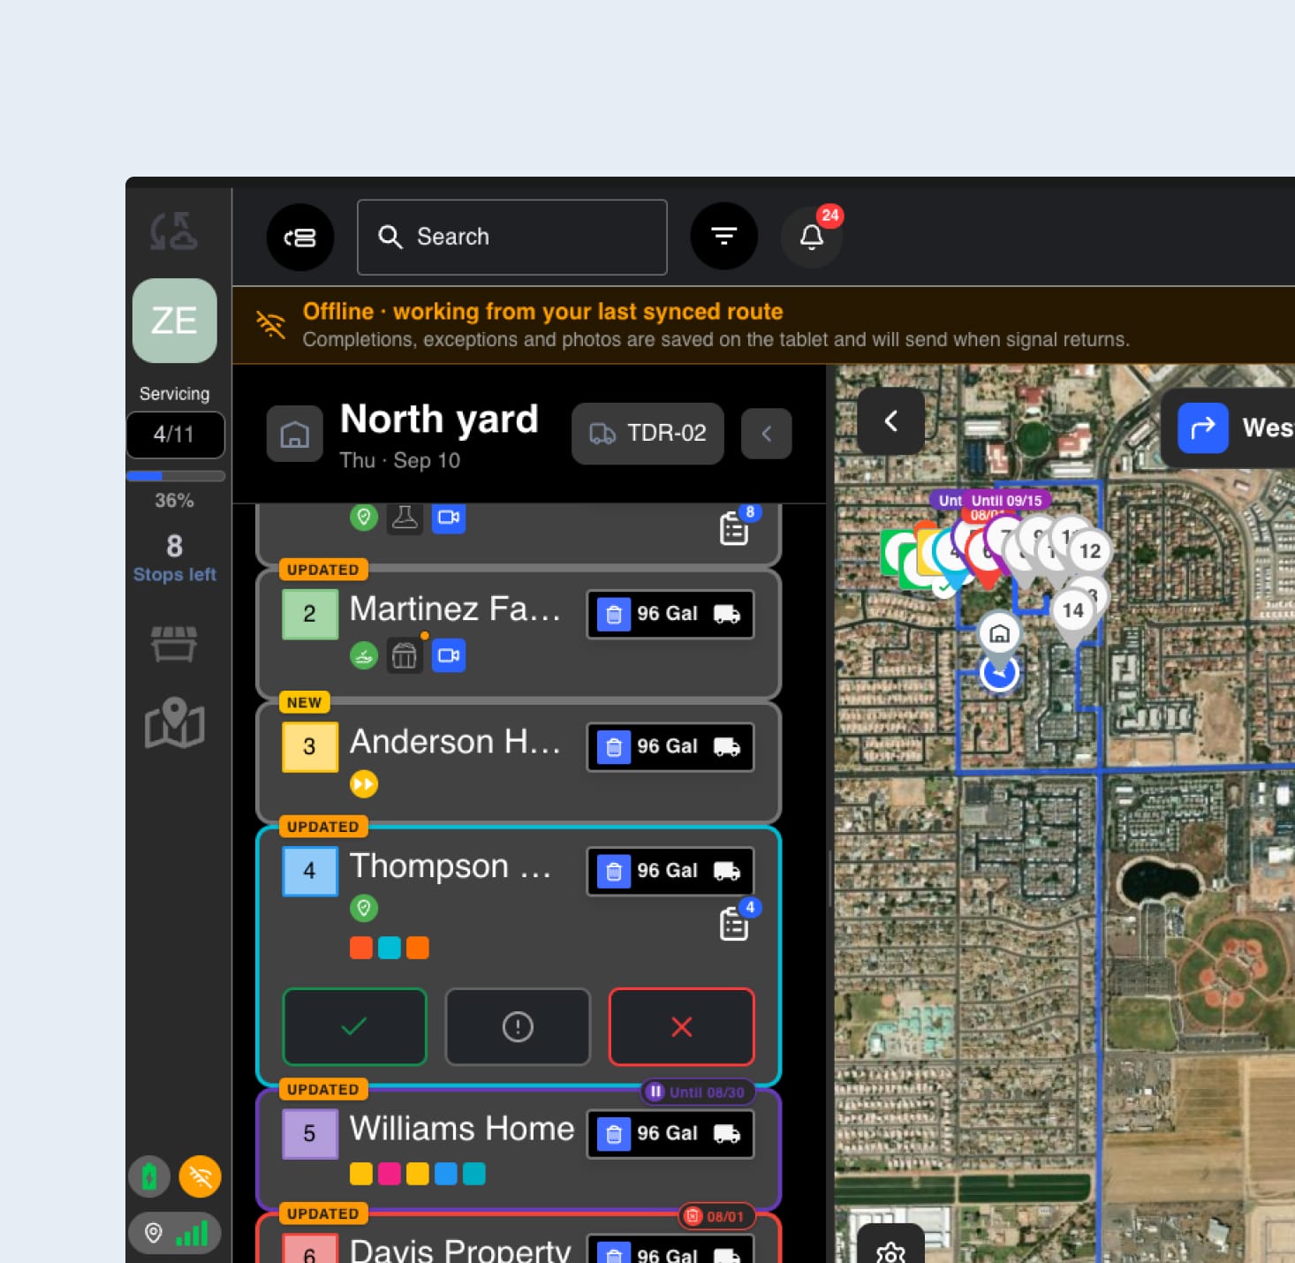Viewport: 1295px width, 1263px height.
Task: Click the North yard home icon
Action: (295, 434)
